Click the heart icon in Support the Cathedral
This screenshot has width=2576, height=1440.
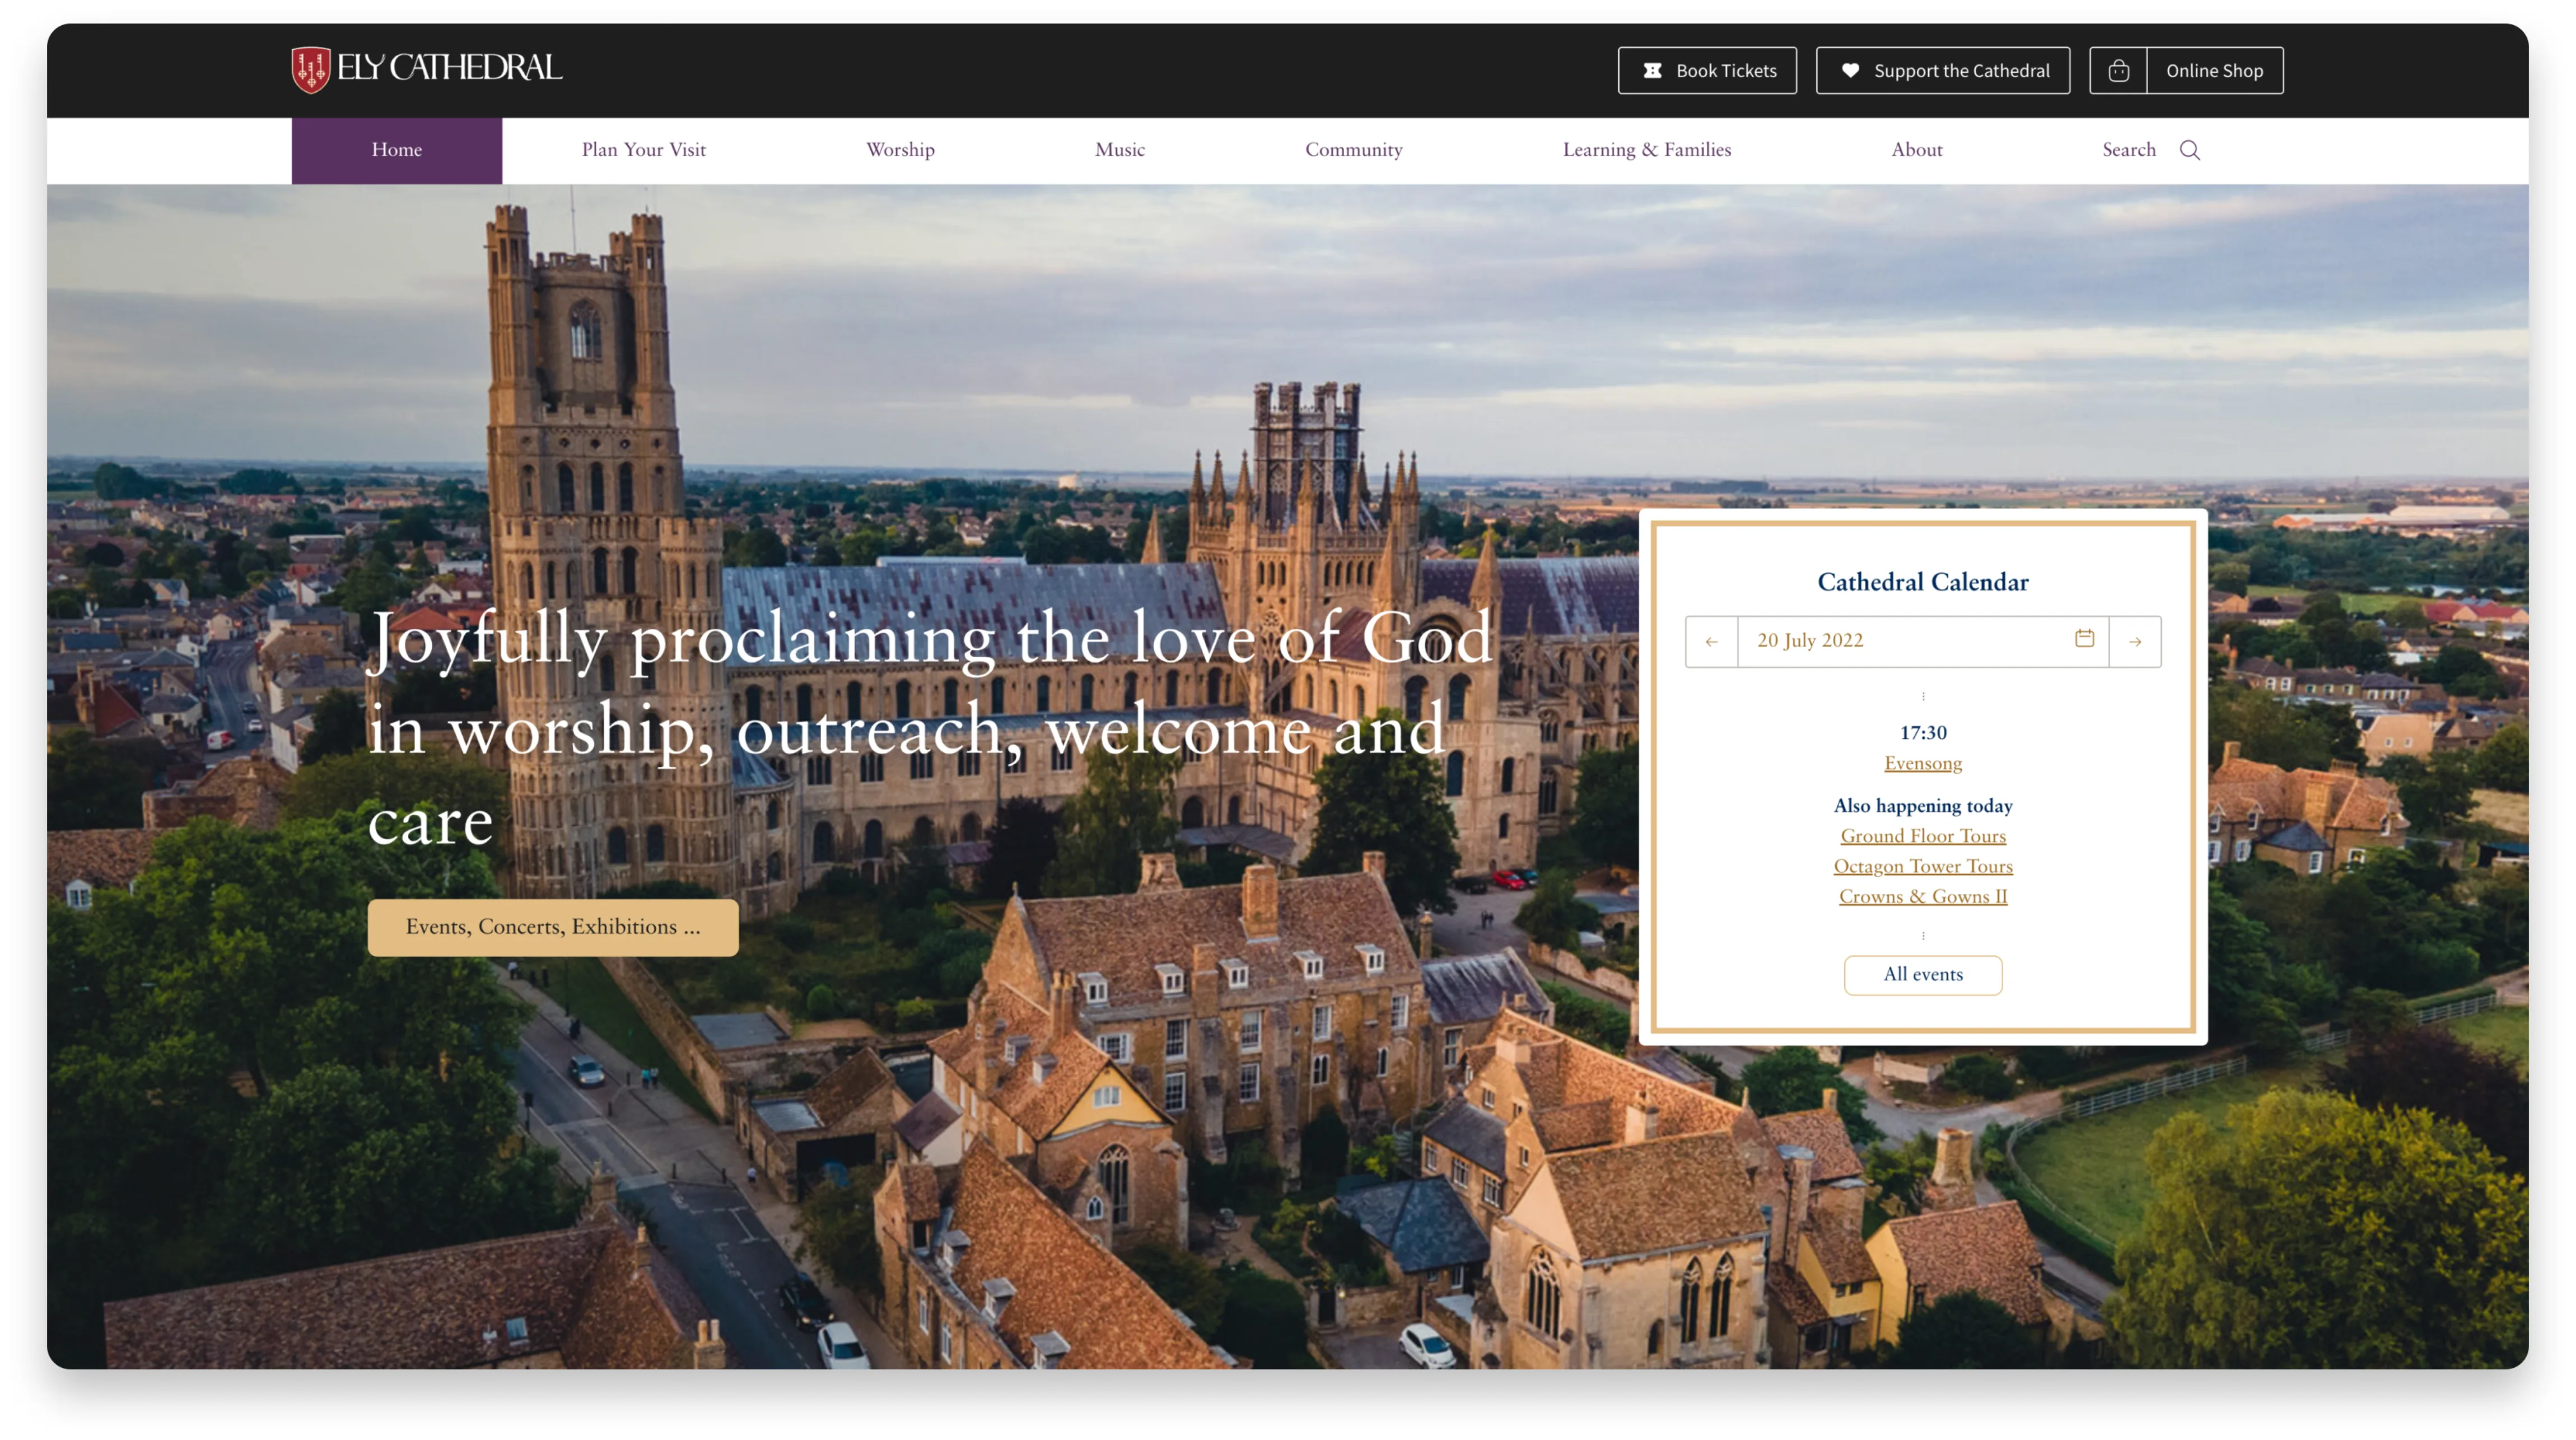point(1851,70)
